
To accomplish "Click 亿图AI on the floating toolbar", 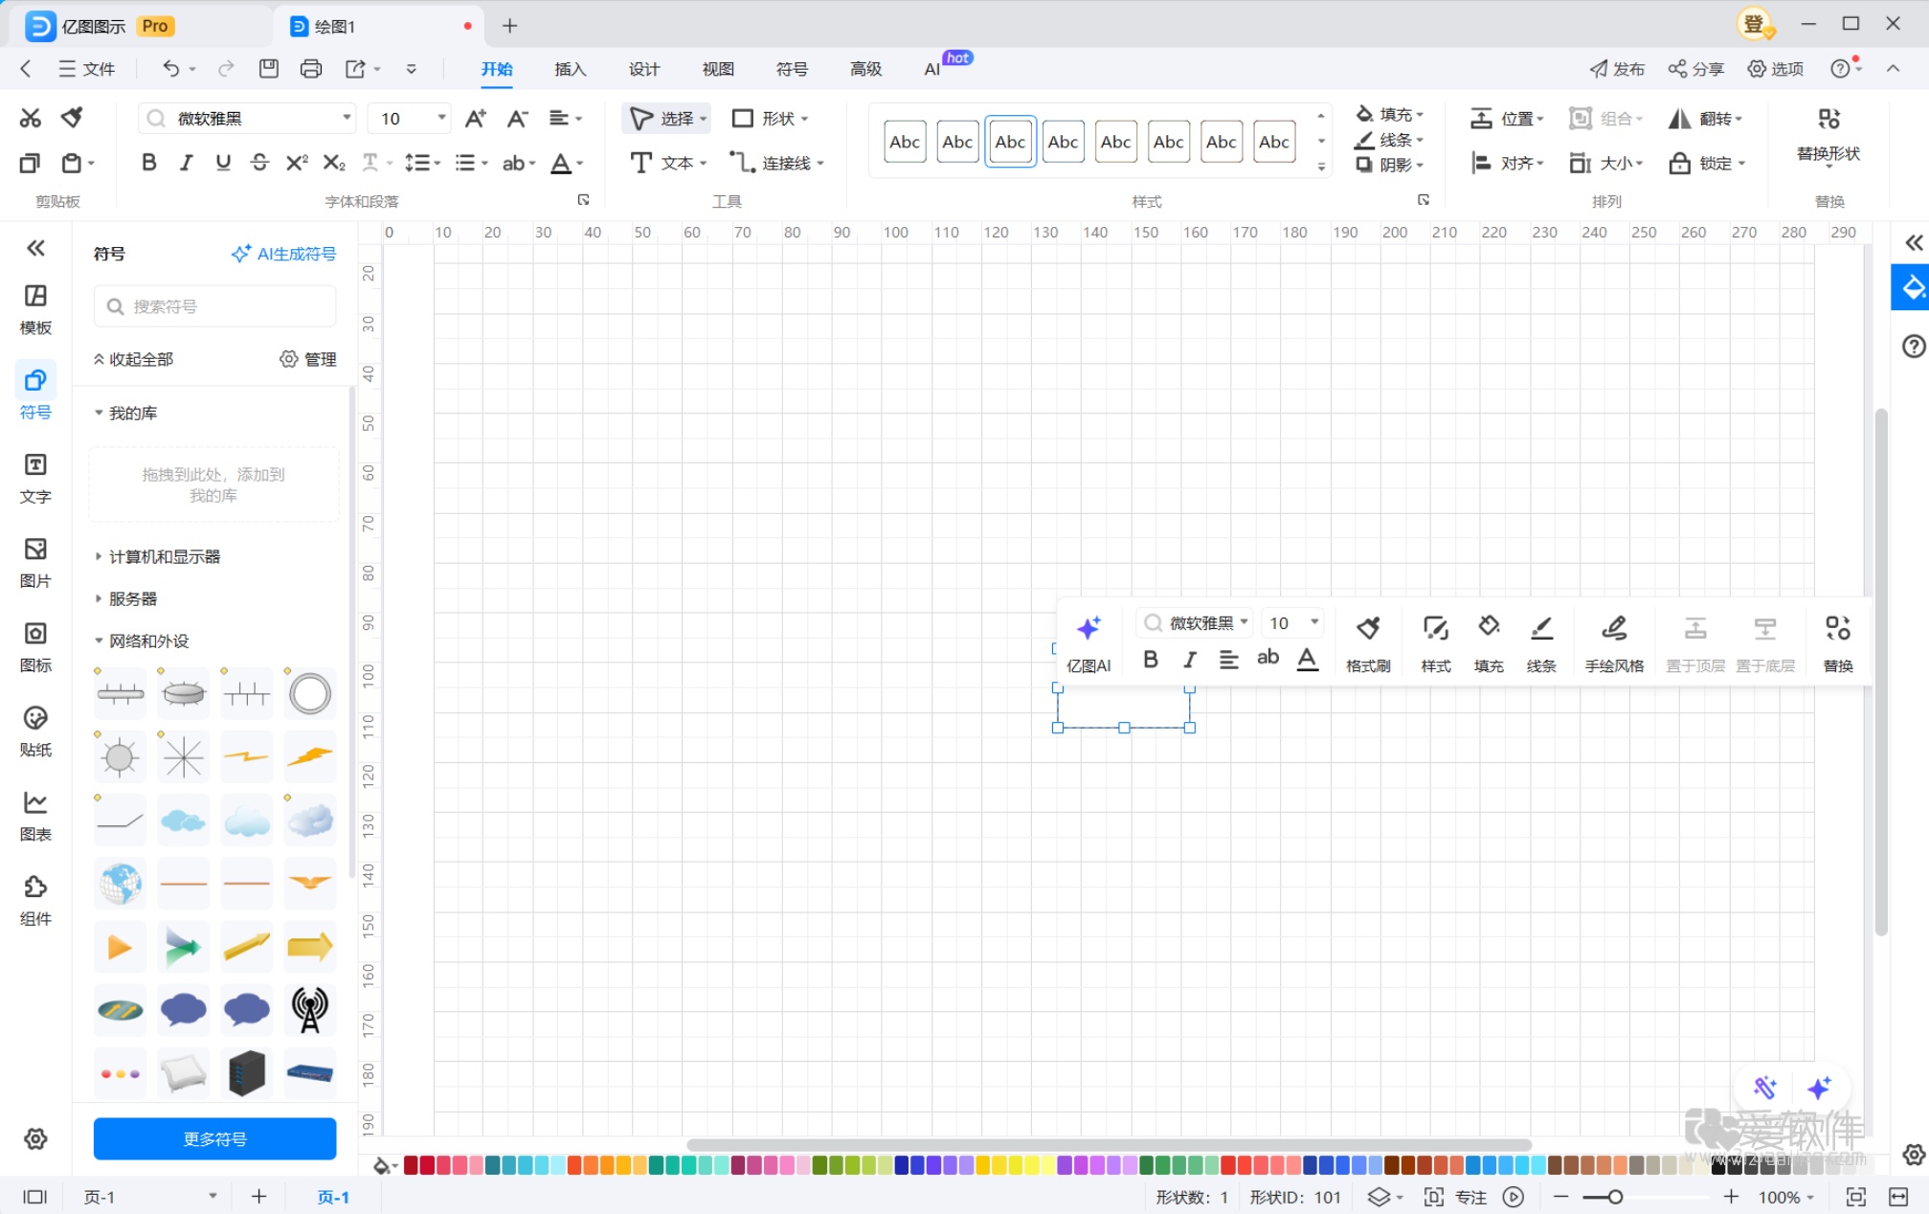I will tap(1088, 641).
